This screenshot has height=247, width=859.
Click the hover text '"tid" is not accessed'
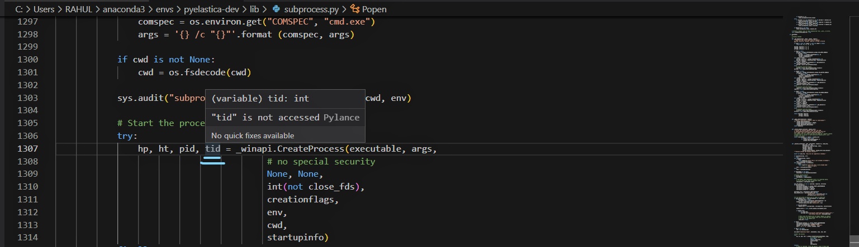[266, 117]
